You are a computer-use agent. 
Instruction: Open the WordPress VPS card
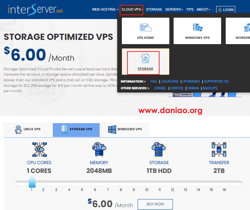pos(238,31)
